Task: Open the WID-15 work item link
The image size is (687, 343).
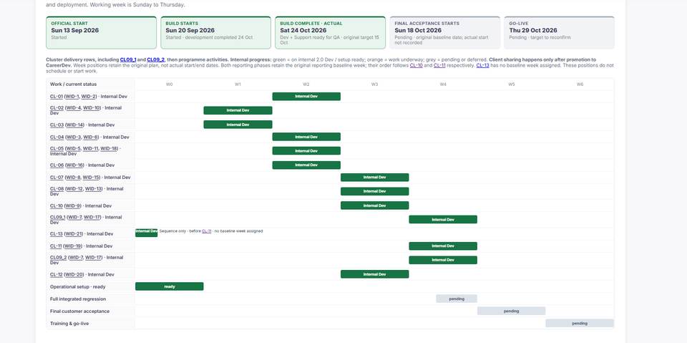Action: [x=91, y=178]
